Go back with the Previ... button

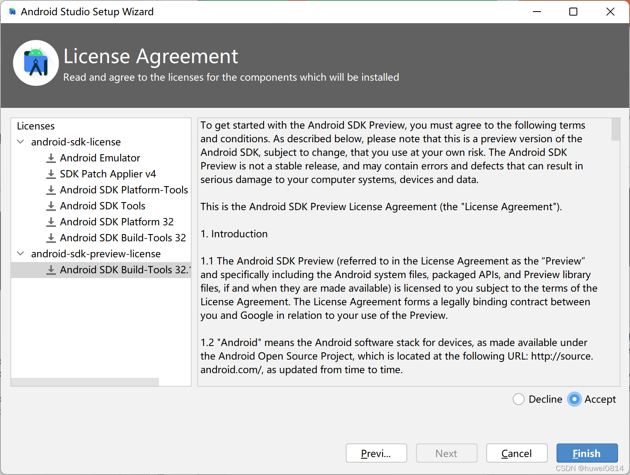tap(376, 453)
